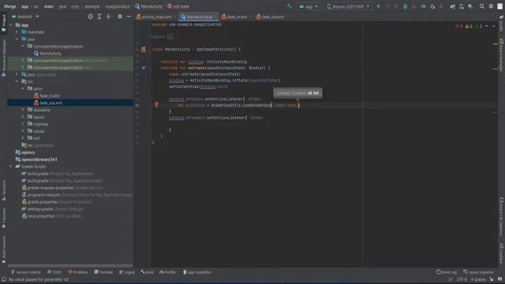Expand the manifests folder
Image resolution: width=505 pixels, height=284 pixels.
point(17,32)
